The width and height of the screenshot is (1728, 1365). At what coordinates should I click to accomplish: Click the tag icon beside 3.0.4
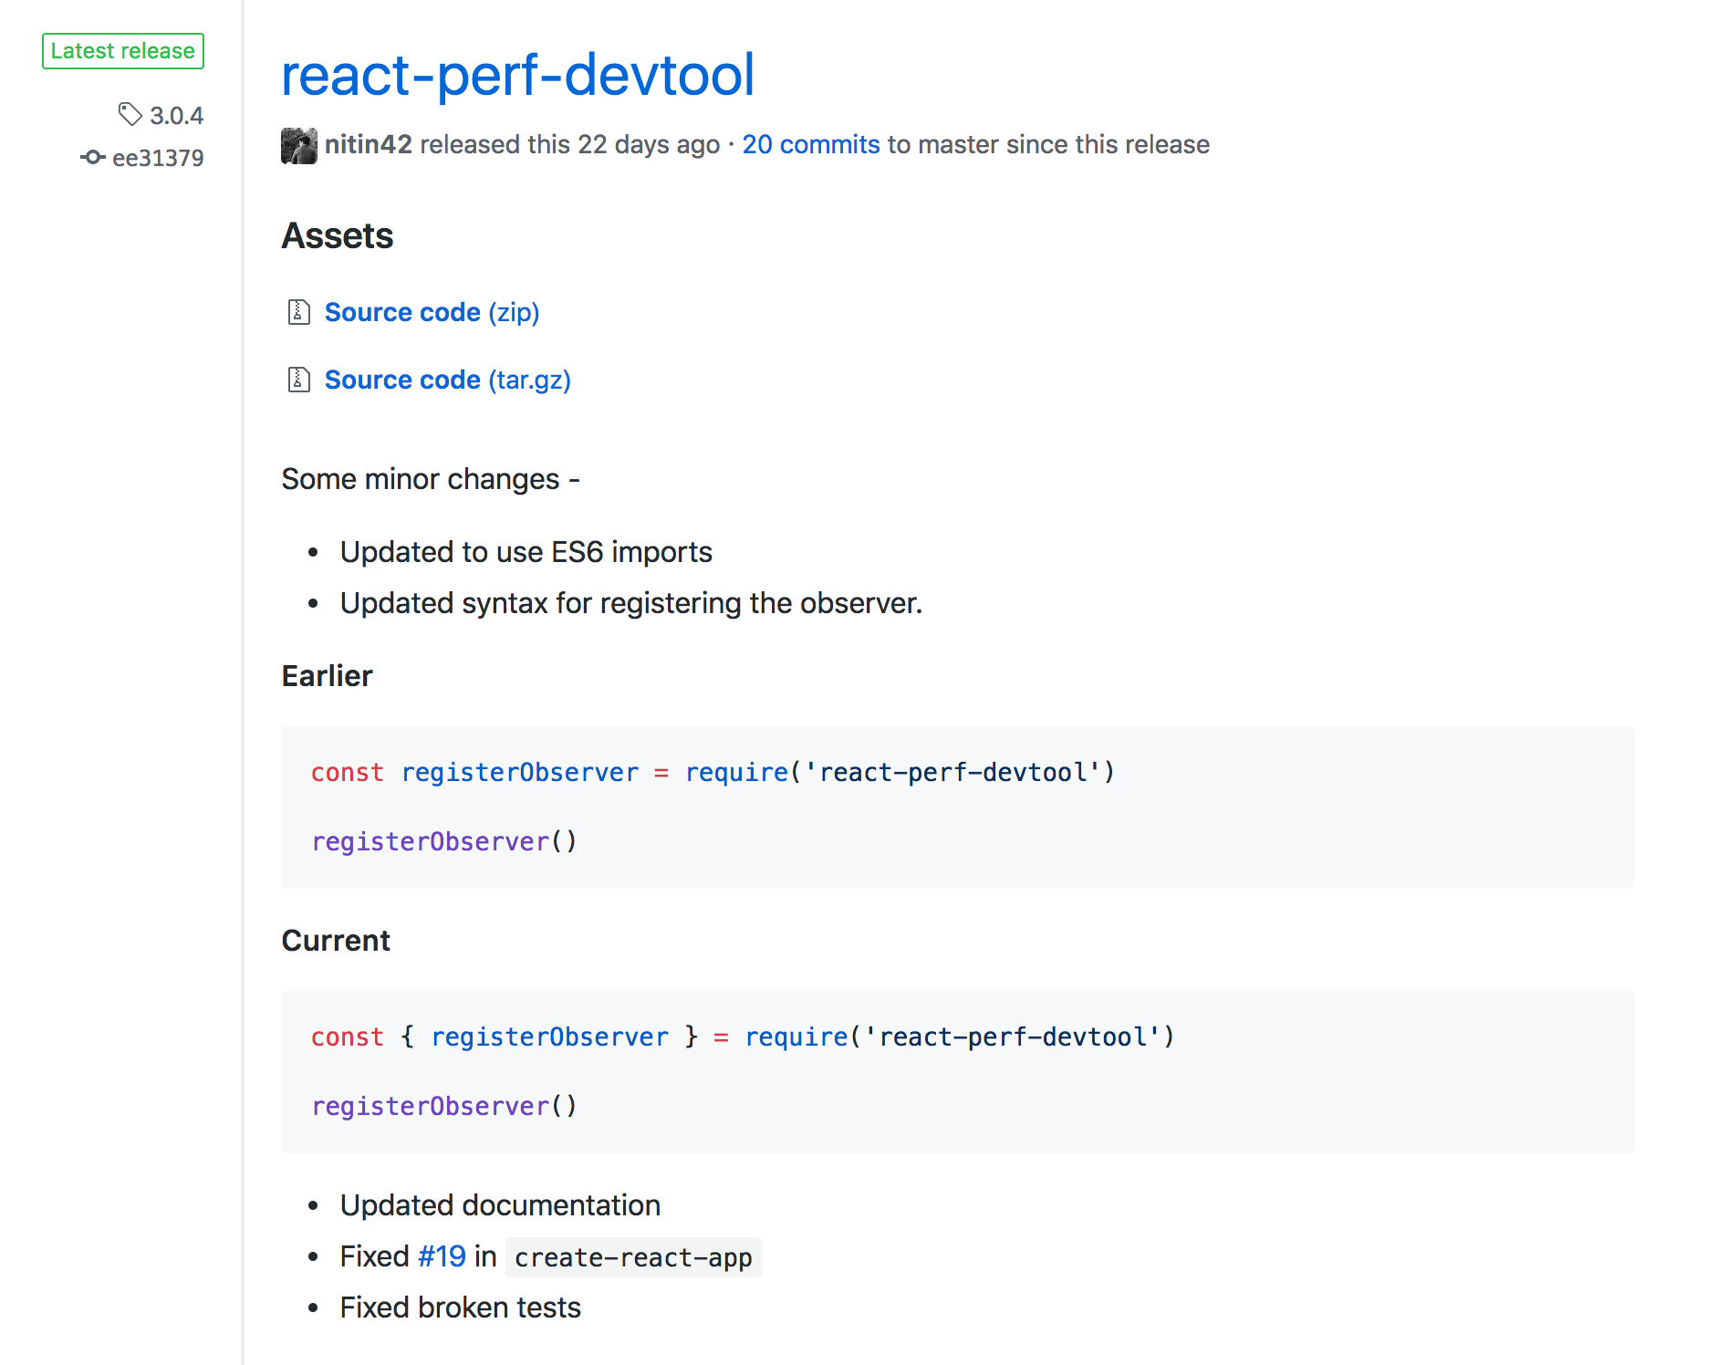130,114
